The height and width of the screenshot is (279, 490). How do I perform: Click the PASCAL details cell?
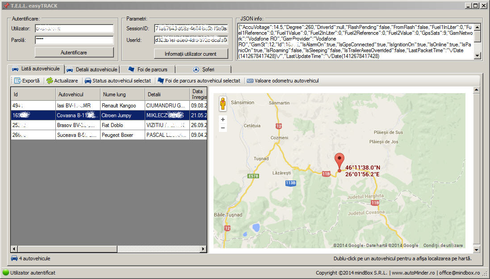point(168,135)
